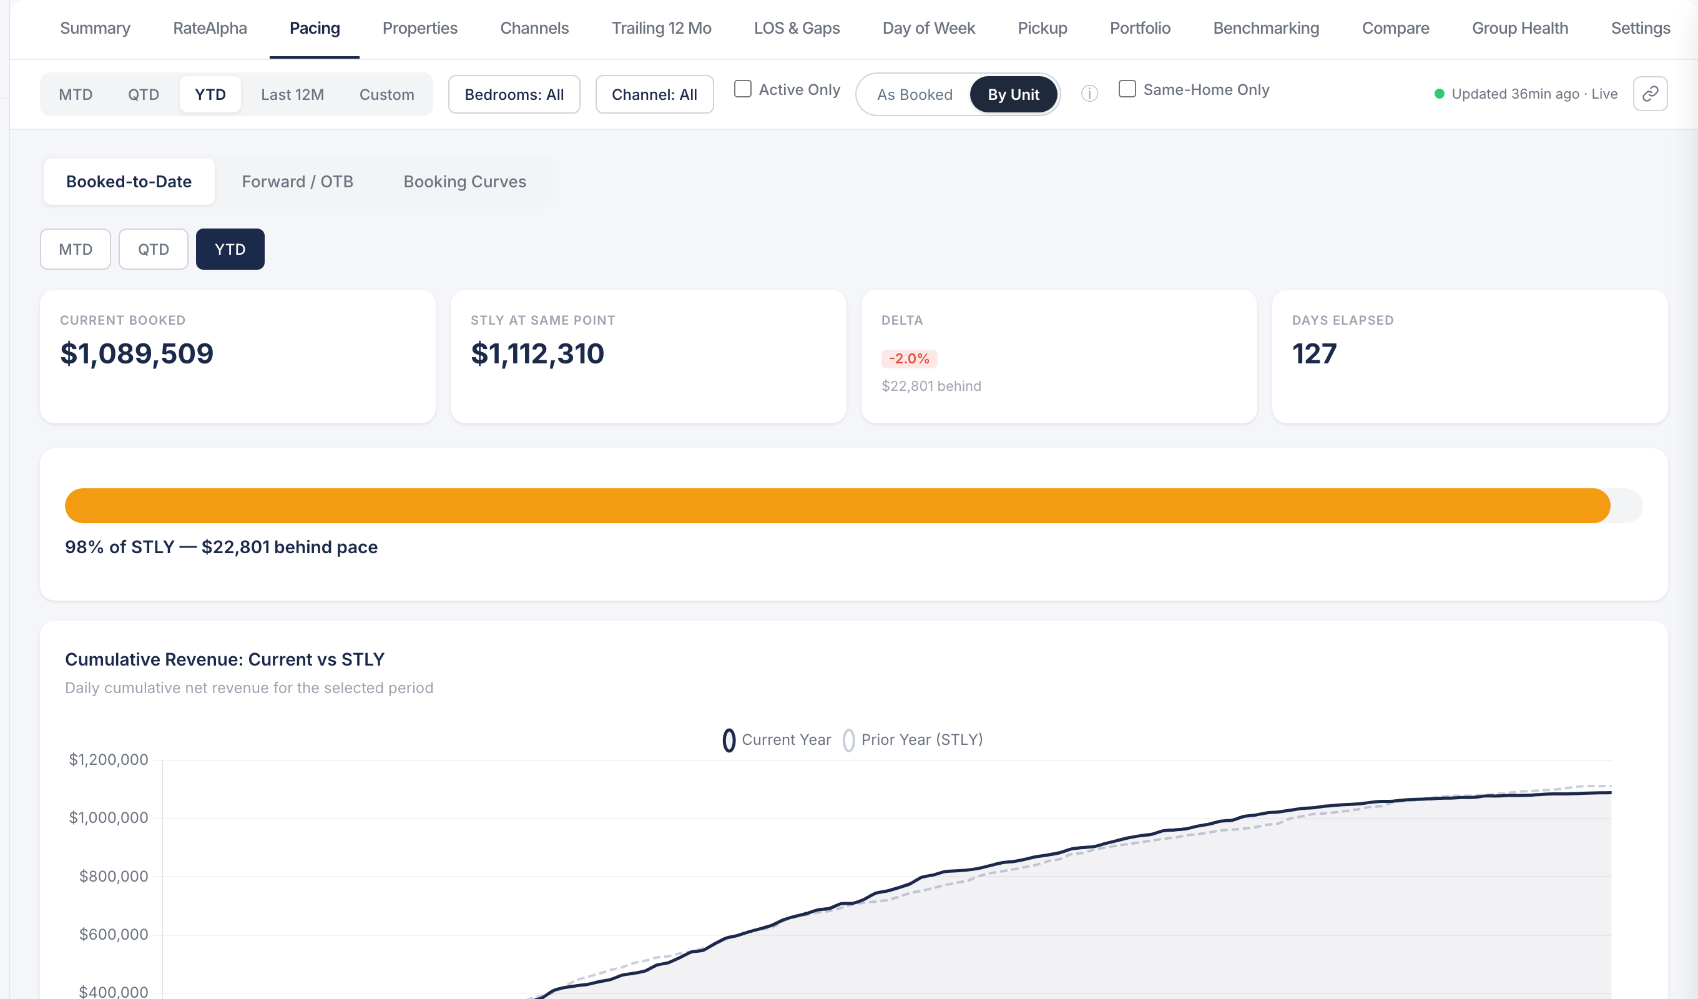Open the Bedrooms: All dropdown
1698x999 pixels.
click(x=514, y=94)
